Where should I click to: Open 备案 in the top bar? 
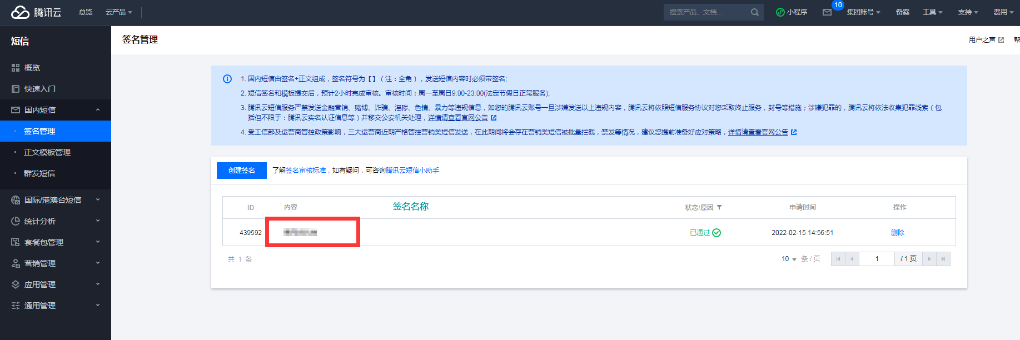903,12
